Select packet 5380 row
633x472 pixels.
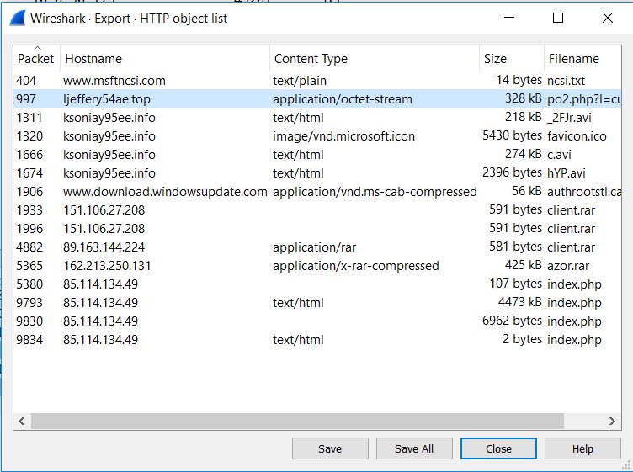tap(317, 284)
